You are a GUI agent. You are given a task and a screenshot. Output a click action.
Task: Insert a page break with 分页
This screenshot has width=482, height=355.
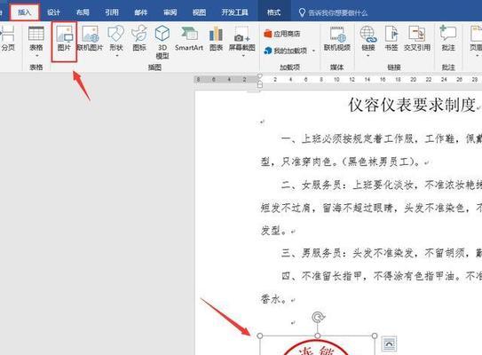[x=8, y=38]
